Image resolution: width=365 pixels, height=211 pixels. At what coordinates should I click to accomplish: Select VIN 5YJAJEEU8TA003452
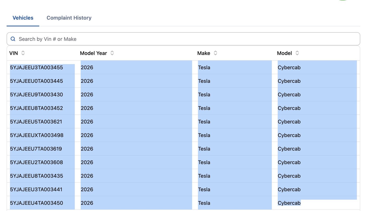[36, 108]
